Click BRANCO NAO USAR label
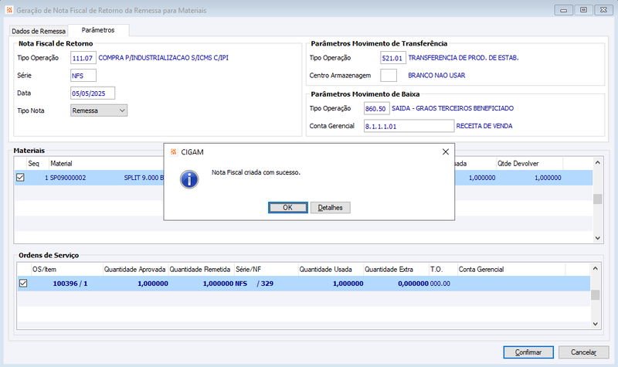The height and width of the screenshot is (367, 618). tap(436, 75)
